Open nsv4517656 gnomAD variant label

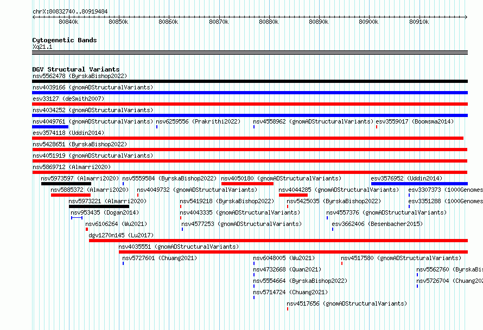(x=347, y=303)
